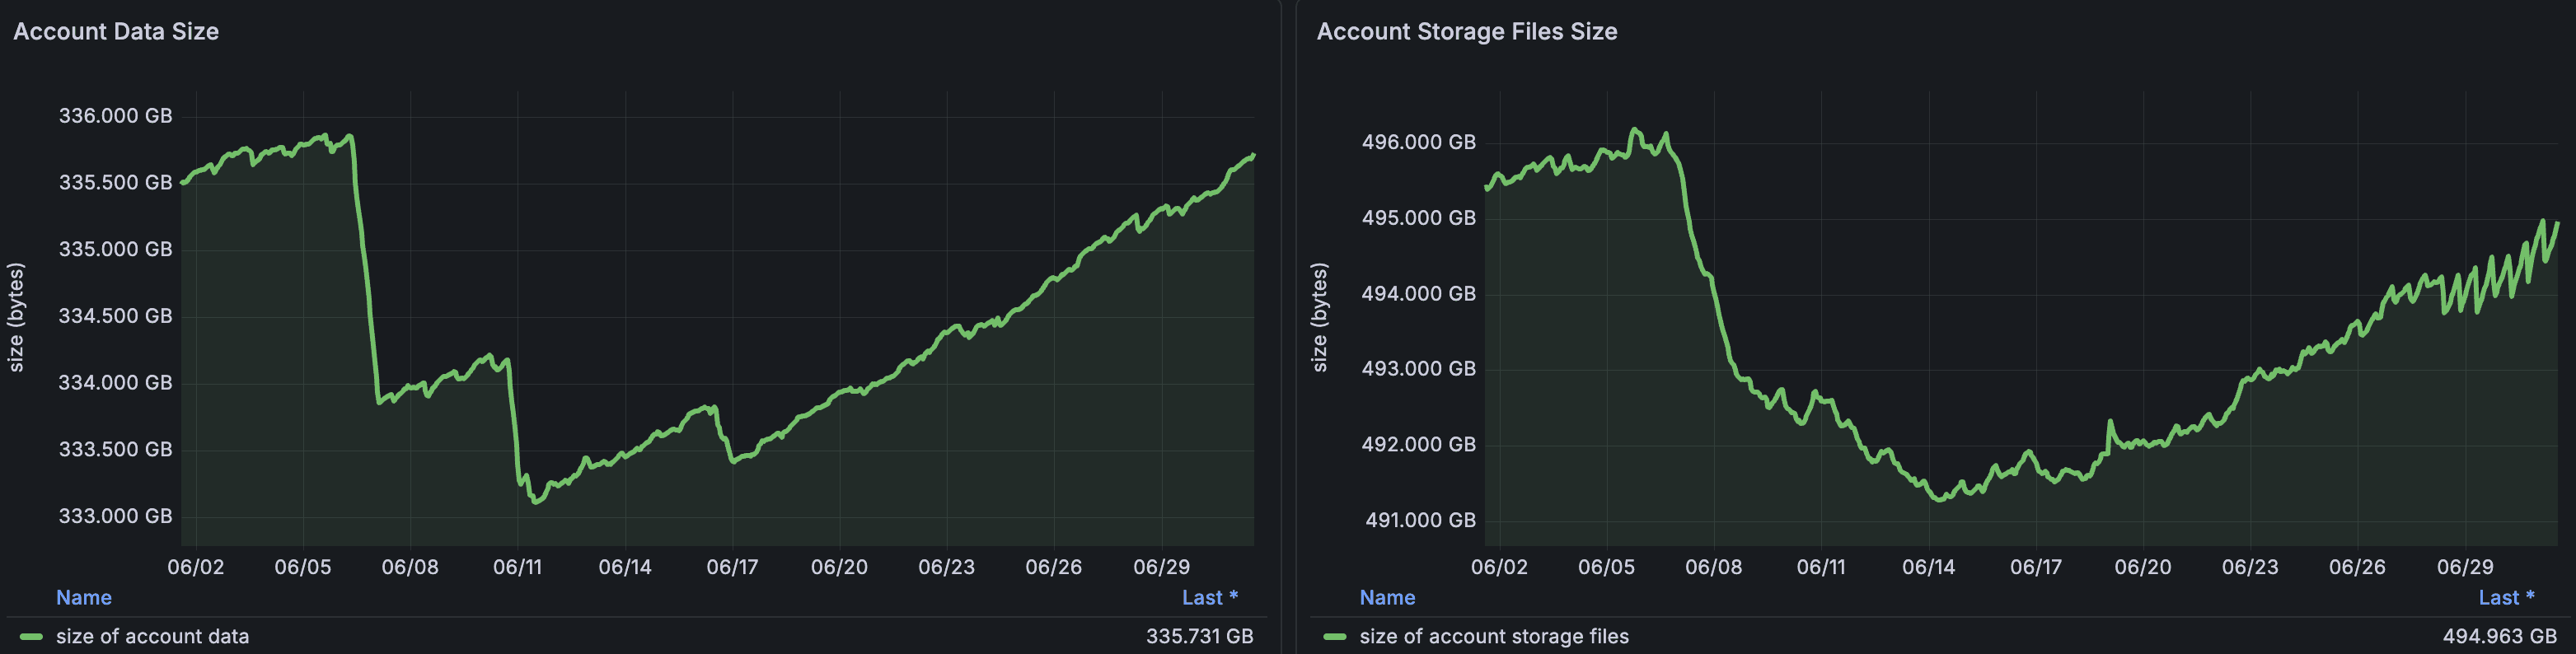Sort legend by Last in Account Storage Files panel

[x=2506, y=598]
